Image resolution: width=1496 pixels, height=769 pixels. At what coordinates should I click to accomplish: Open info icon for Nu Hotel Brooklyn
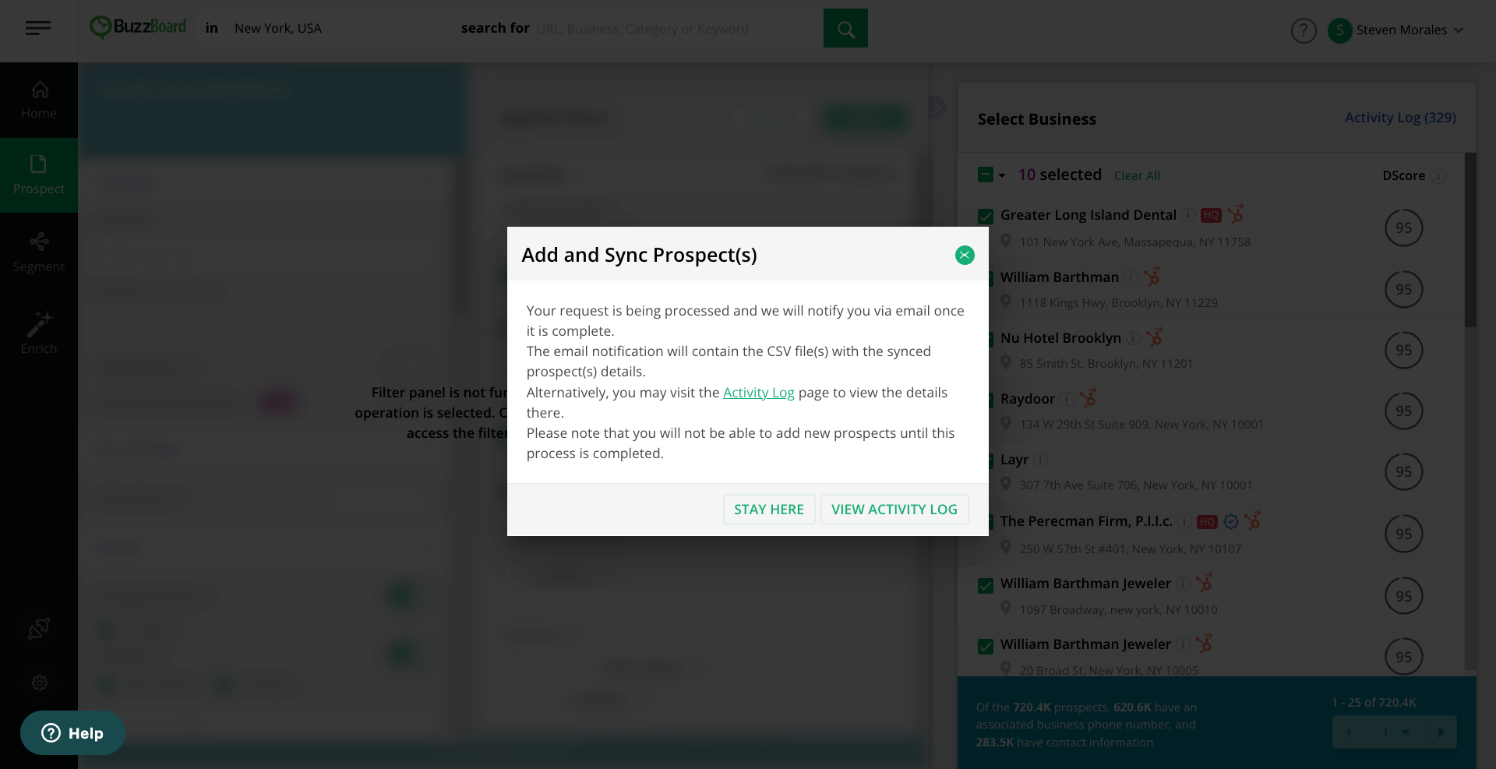point(1133,338)
